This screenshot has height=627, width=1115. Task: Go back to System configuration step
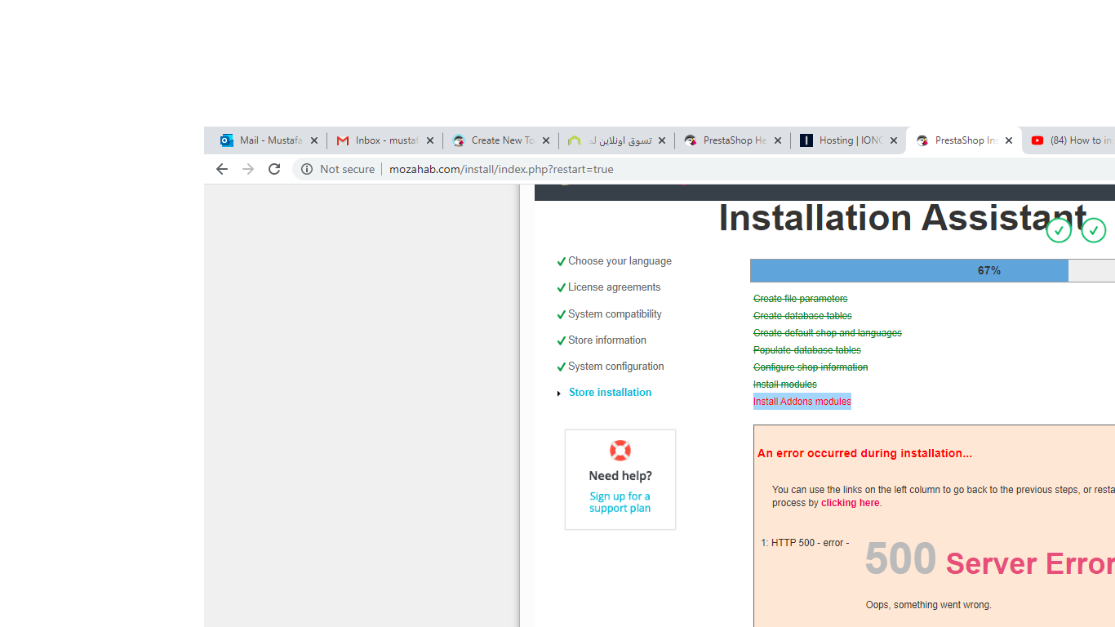pos(615,367)
